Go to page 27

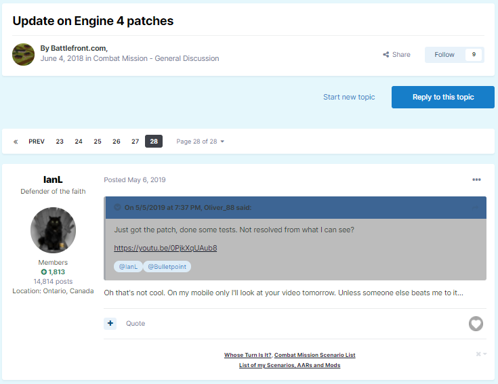[135, 142]
